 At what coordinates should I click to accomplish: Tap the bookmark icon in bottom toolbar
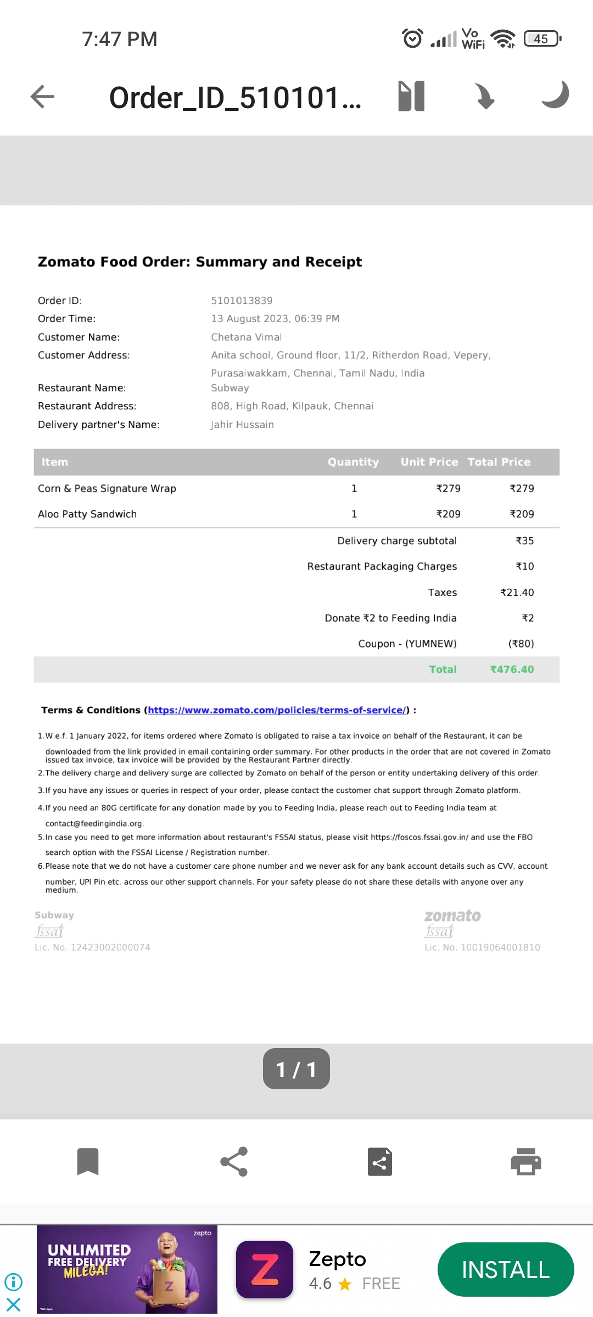(x=88, y=1161)
